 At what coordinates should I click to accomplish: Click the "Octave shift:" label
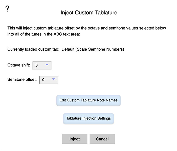pos(19,65)
